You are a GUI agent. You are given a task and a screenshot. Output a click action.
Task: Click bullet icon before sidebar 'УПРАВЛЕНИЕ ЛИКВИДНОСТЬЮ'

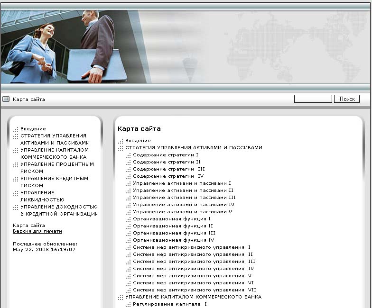16,193
